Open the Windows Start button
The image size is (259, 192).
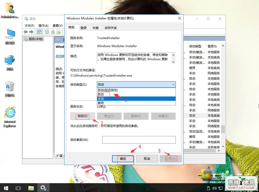click(x=6, y=188)
